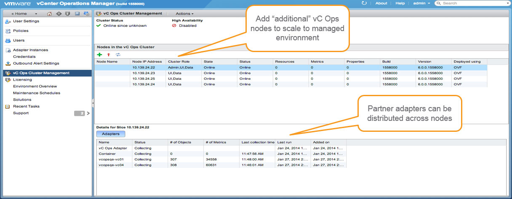Open the Content icon in navigation toolbar
Image resolution: width=512 pixels, height=199 pixels.
click(x=77, y=13)
